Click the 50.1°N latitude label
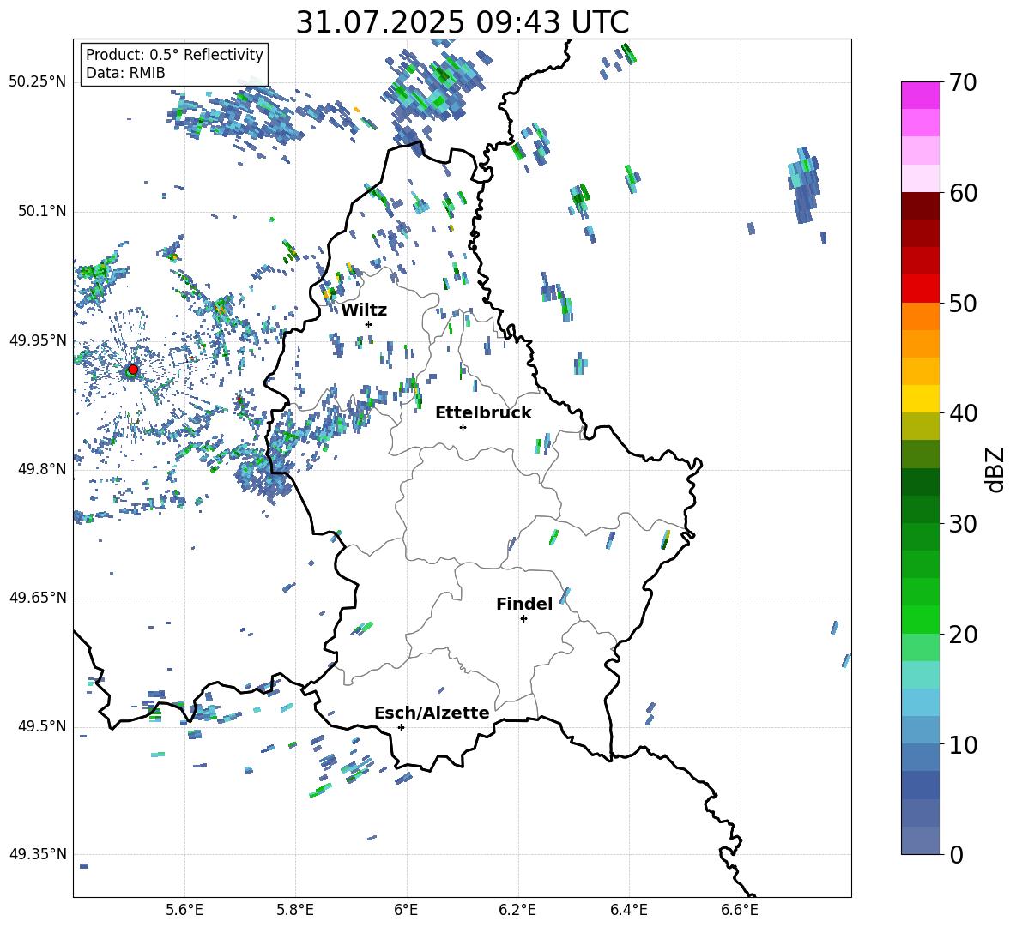 (41, 211)
